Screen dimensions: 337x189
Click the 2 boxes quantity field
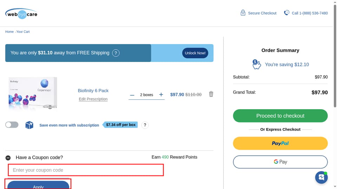pos(147,95)
